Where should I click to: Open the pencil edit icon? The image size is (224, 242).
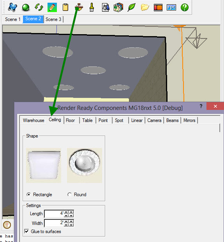coord(52,7)
